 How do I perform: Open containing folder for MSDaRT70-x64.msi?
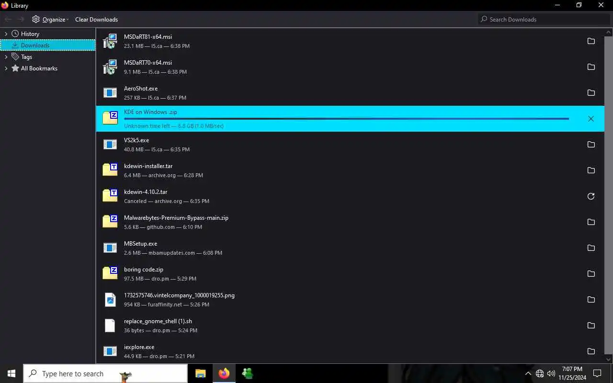click(591, 67)
